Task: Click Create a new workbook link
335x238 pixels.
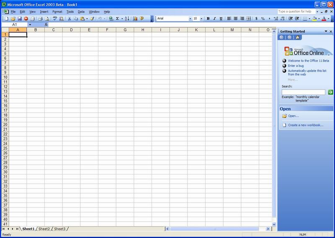Action: (306, 125)
